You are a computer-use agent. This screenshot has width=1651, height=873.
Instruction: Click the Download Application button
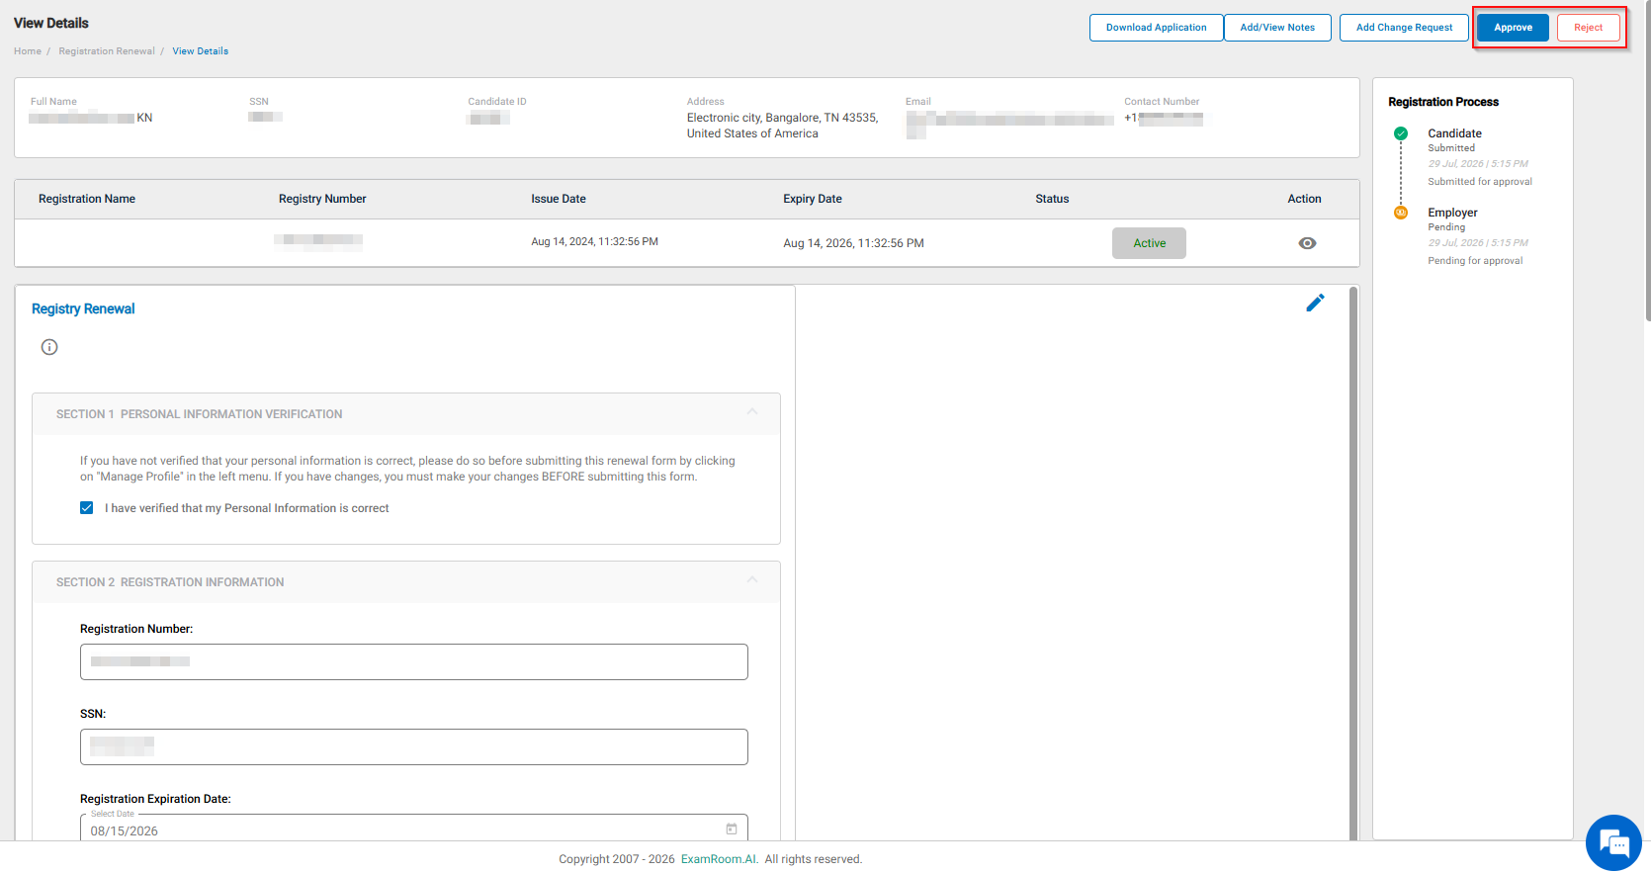tap(1156, 28)
